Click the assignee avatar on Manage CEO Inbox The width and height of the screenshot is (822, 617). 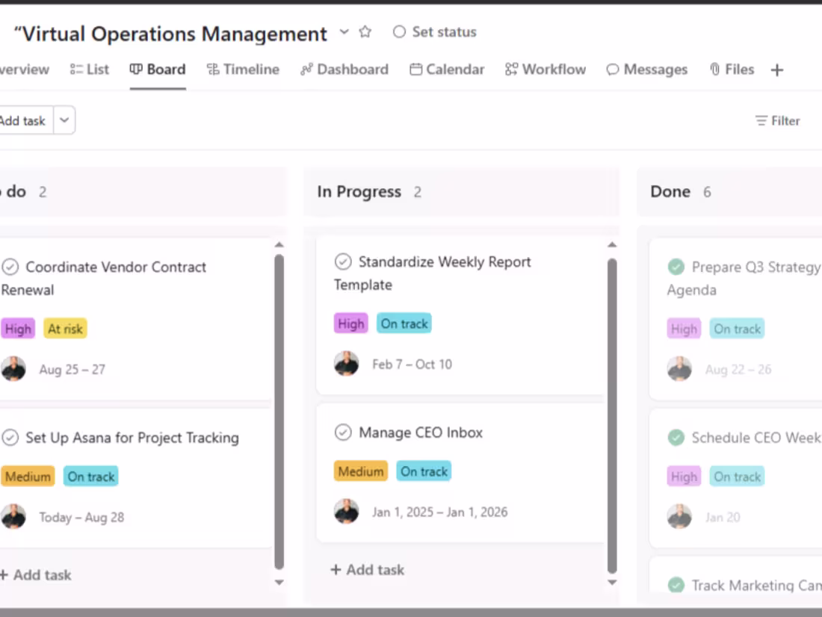[x=347, y=511]
